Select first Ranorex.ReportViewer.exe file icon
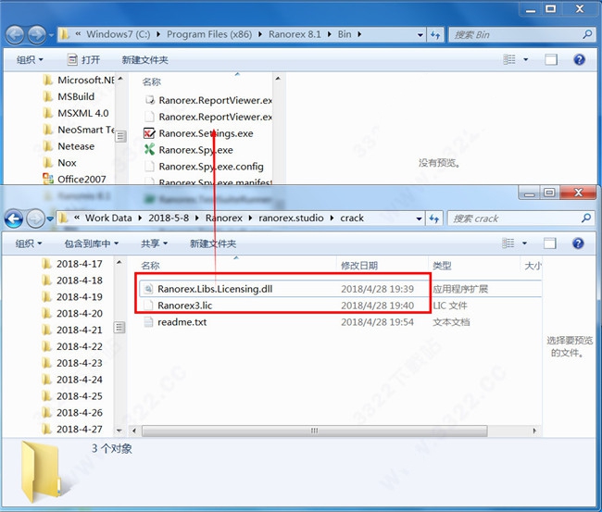 pos(149,100)
